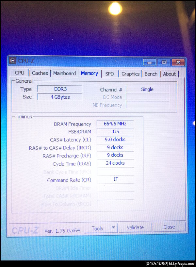Click the Tools button
The width and height of the screenshot is (196, 267).
click(97, 228)
